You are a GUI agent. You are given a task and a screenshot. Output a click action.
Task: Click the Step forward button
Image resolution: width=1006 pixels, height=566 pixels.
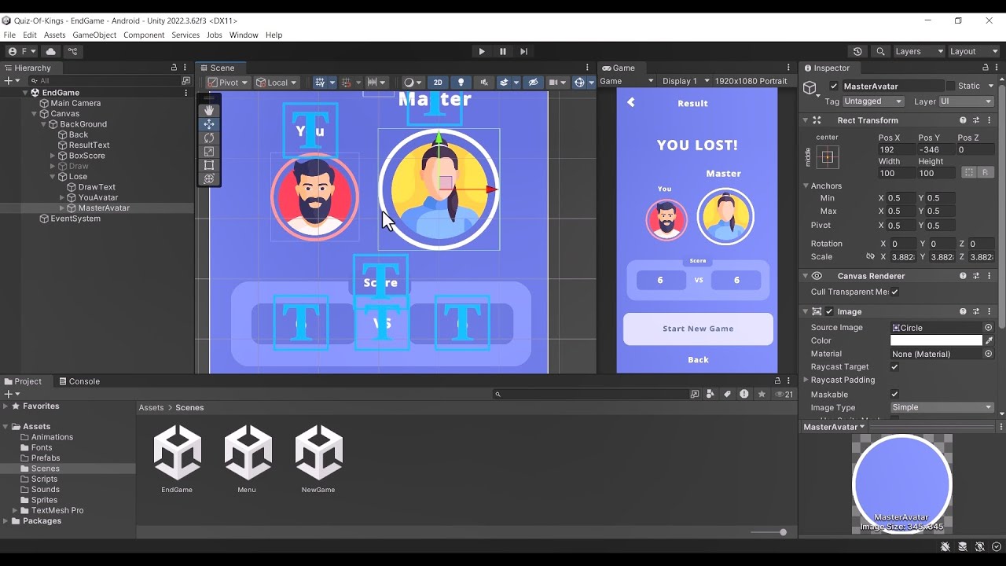click(524, 51)
